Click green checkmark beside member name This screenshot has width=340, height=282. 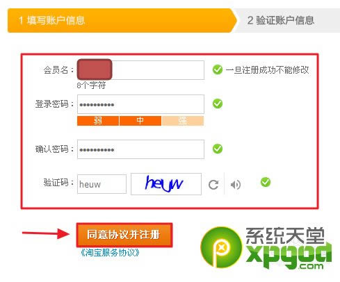pyautogui.click(x=218, y=69)
